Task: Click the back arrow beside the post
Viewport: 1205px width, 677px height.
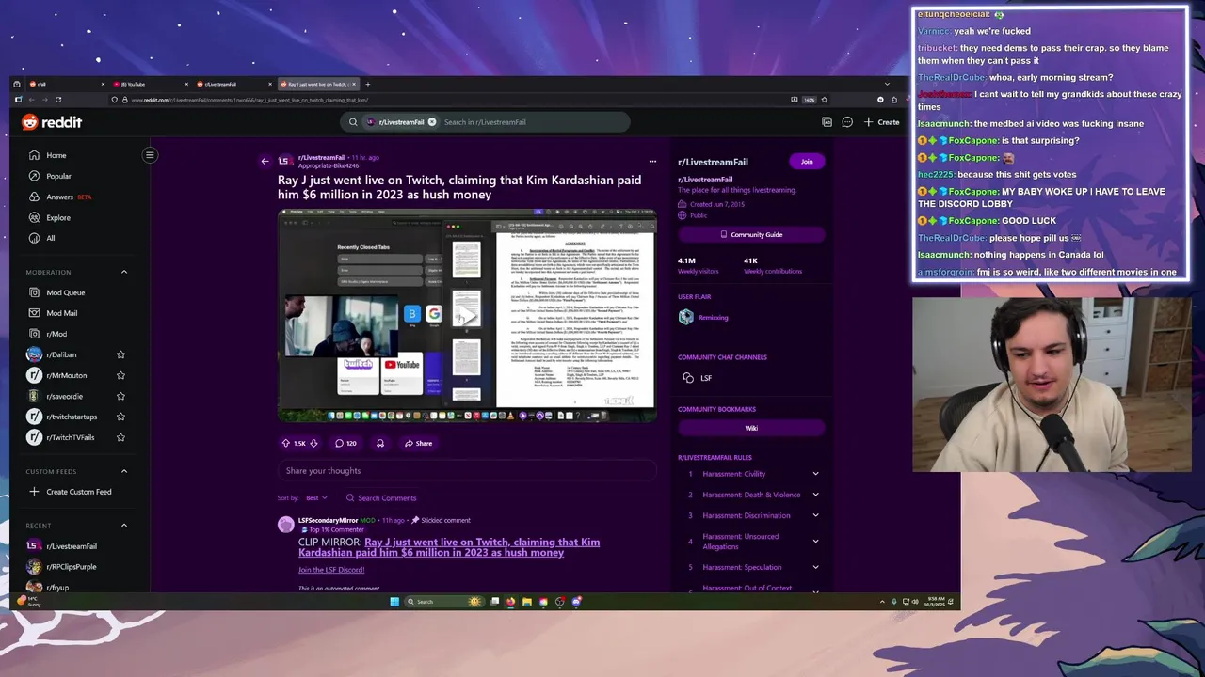Action: click(265, 162)
